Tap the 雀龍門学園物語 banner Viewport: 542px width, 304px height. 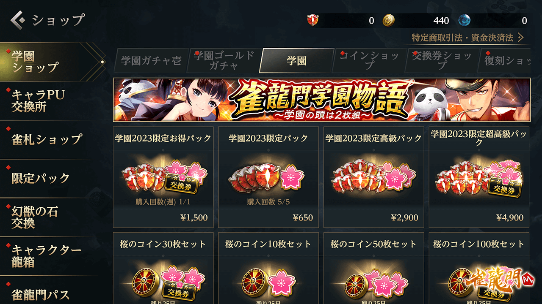click(x=322, y=100)
